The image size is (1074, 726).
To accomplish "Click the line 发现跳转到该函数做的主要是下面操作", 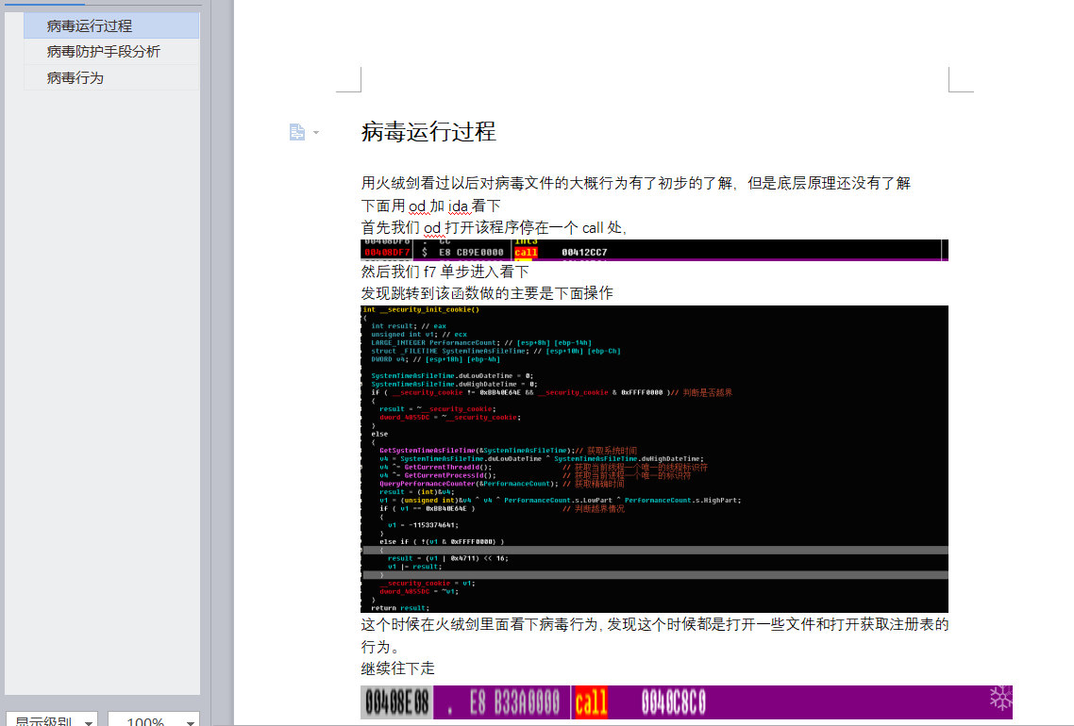I will tap(487, 293).
